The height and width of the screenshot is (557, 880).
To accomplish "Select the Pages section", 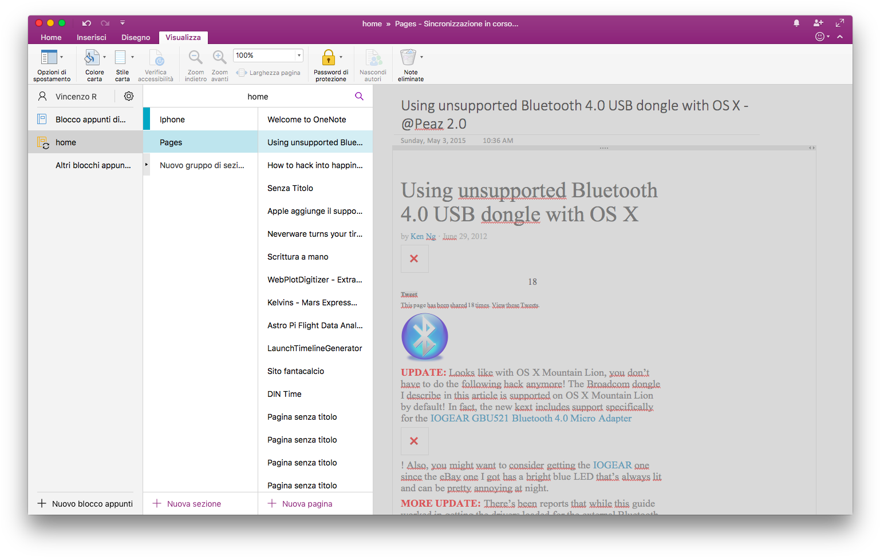I will point(200,142).
